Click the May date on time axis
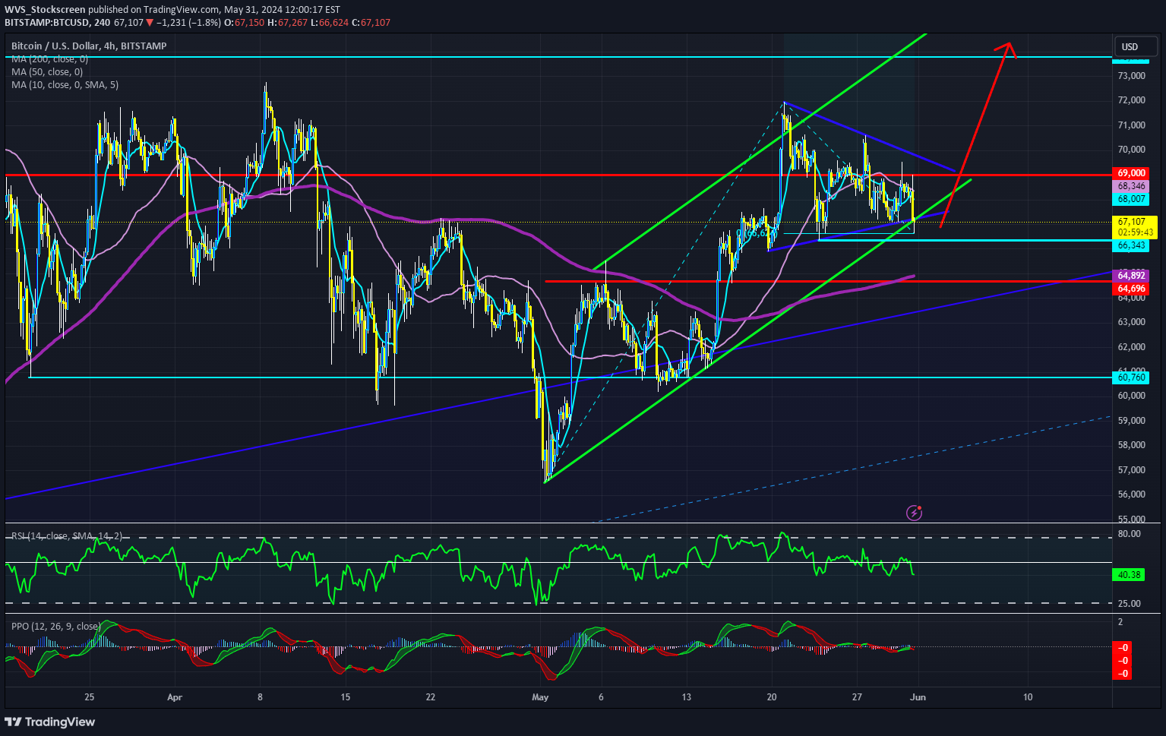This screenshot has height=736, width=1166. [540, 697]
